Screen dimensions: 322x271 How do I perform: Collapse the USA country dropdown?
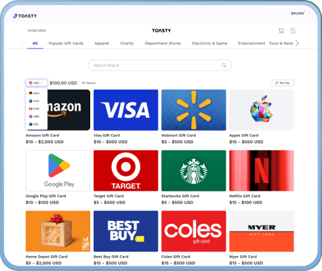point(37,83)
